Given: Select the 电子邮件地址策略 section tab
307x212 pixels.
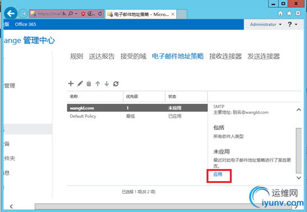Looking at the screenshot, I should (178, 56).
